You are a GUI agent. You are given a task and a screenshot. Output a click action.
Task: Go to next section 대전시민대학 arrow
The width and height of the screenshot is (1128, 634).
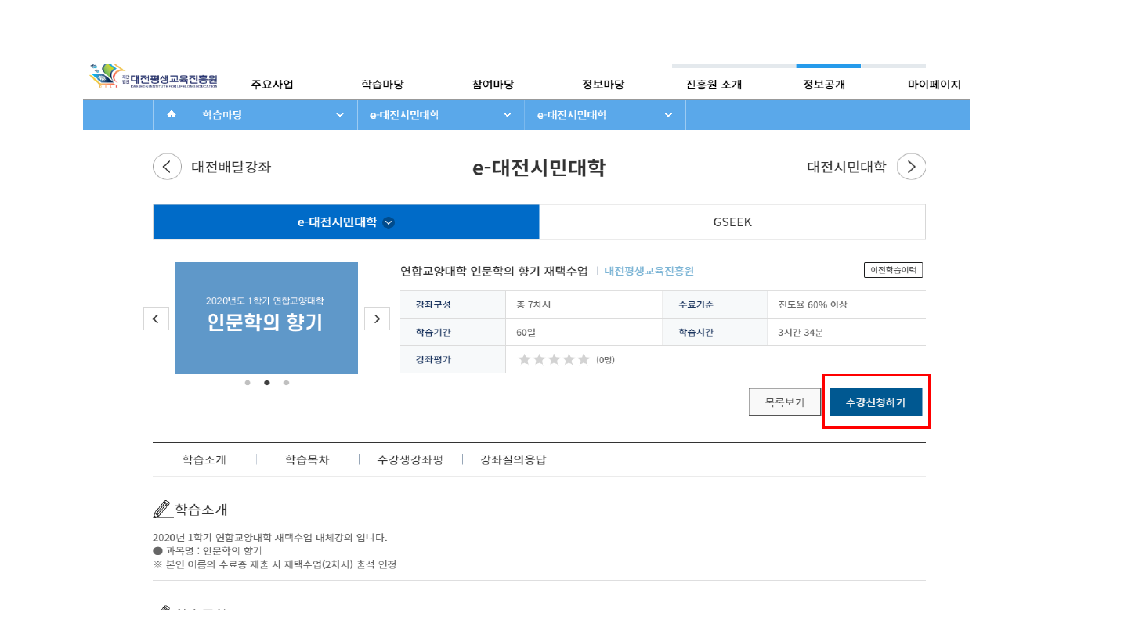[x=911, y=167]
